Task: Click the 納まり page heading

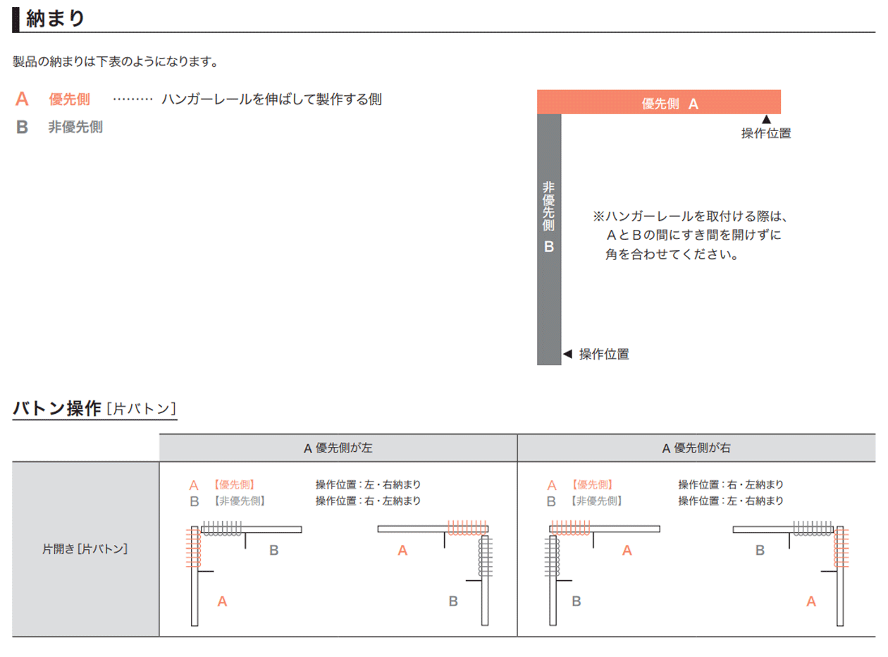Action: (55, 18)
